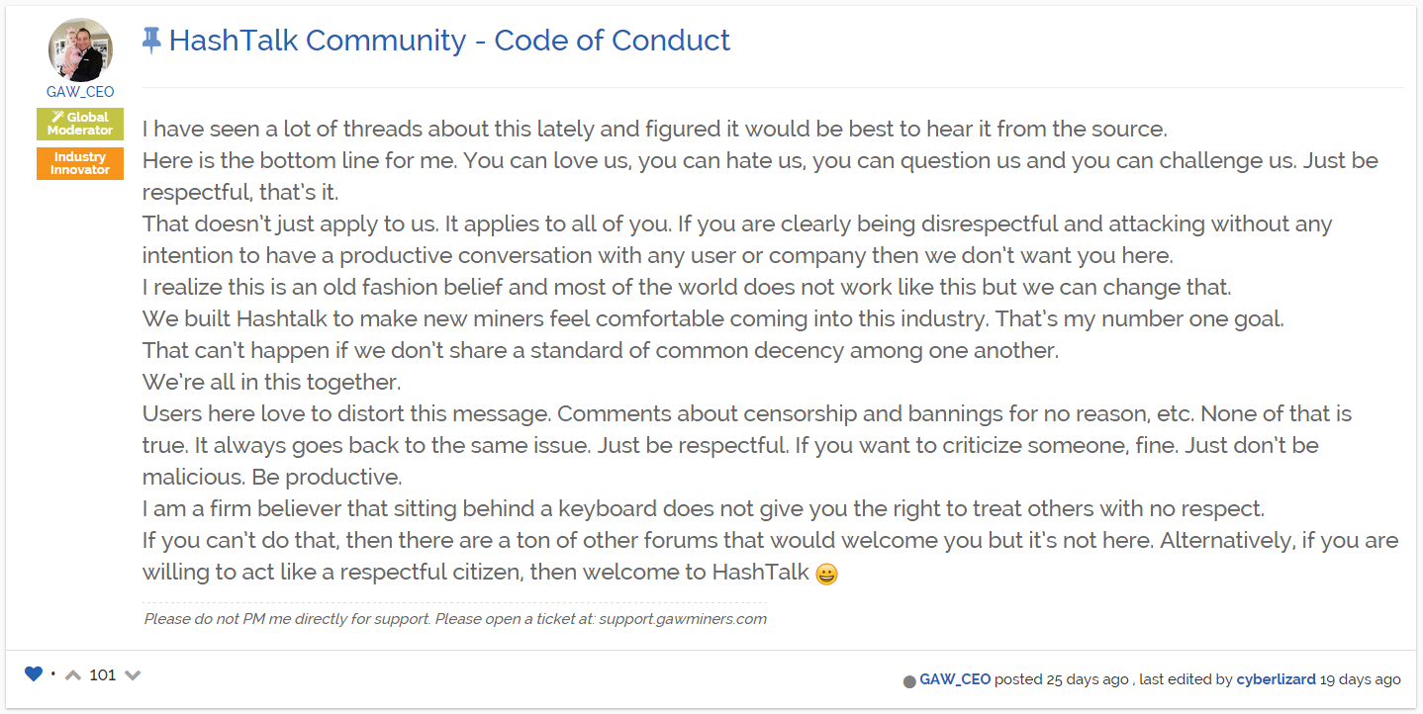This screenshot has height=714, width=1423.
Task: Click the gray online status dot
Action: point(909,681)
